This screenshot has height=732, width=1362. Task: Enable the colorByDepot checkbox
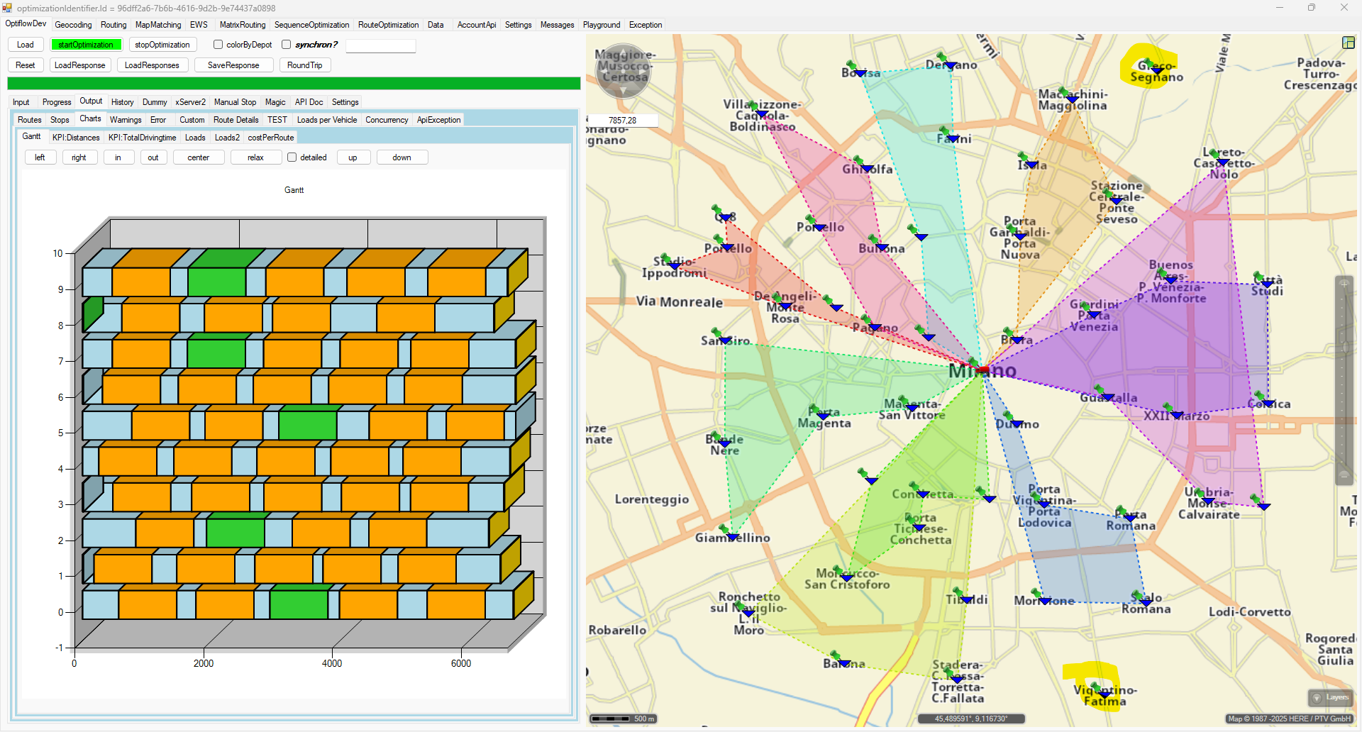point(218,45)
